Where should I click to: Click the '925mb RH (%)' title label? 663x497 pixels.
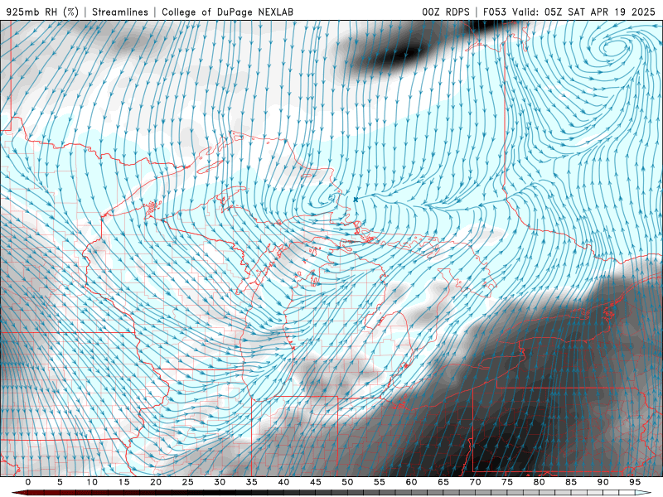[43, 12]
